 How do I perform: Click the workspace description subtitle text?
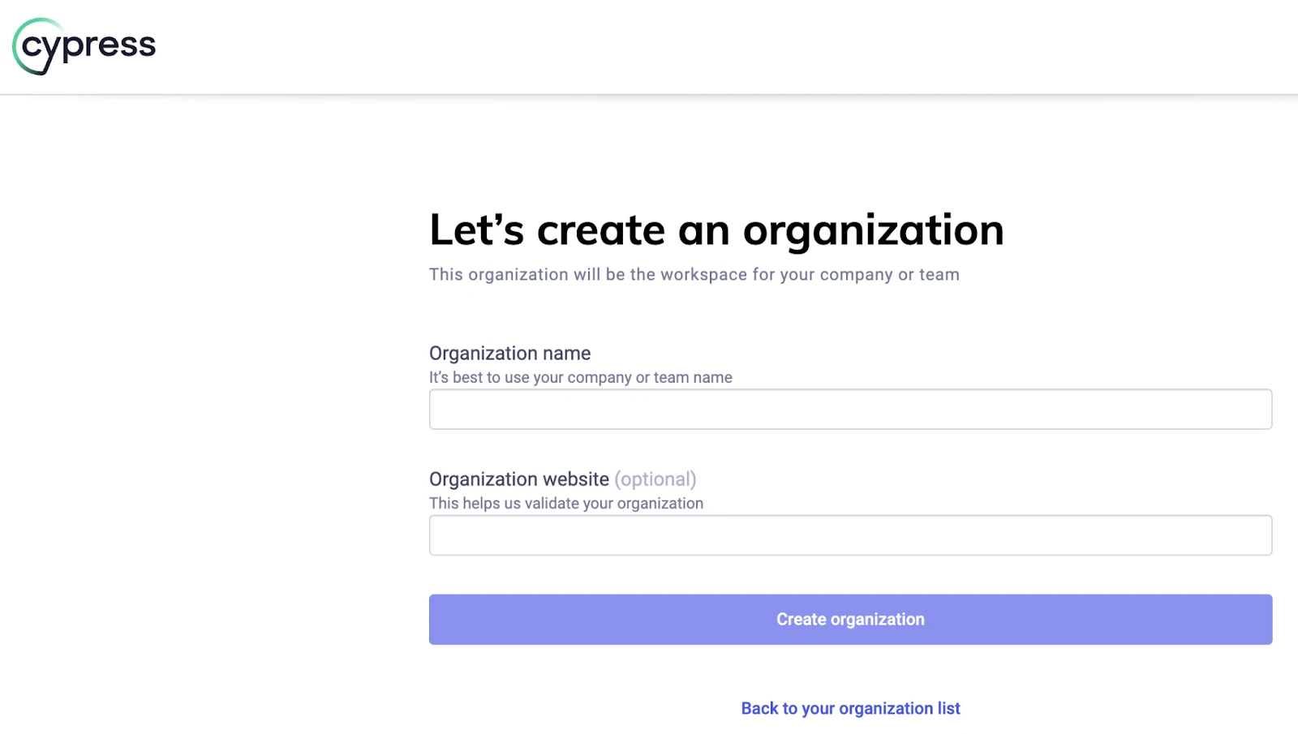694,274
